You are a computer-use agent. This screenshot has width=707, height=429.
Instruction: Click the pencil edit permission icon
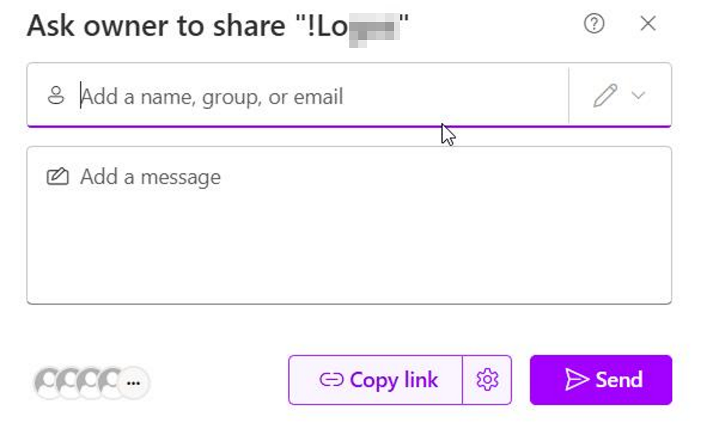click(605, 96)
